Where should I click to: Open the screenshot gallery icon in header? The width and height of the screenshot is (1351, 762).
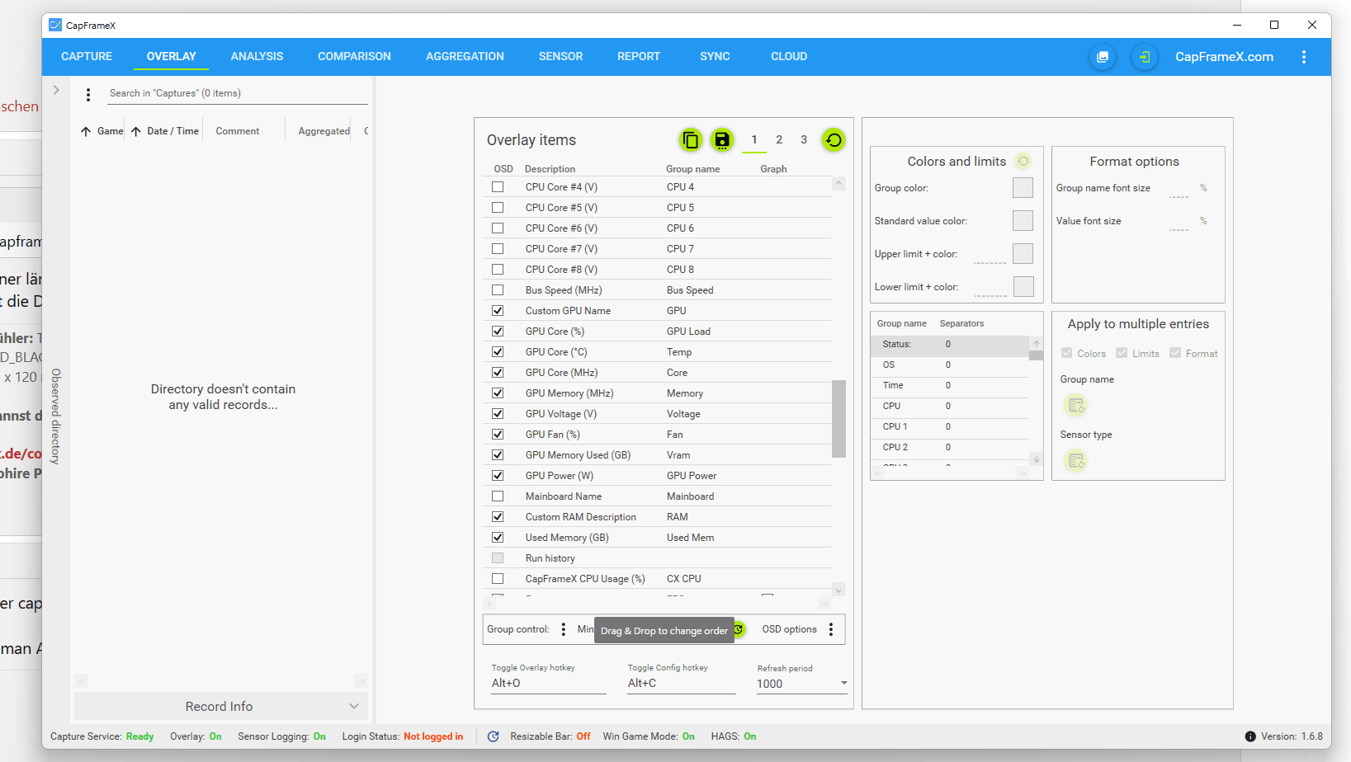coord(1103,57)
